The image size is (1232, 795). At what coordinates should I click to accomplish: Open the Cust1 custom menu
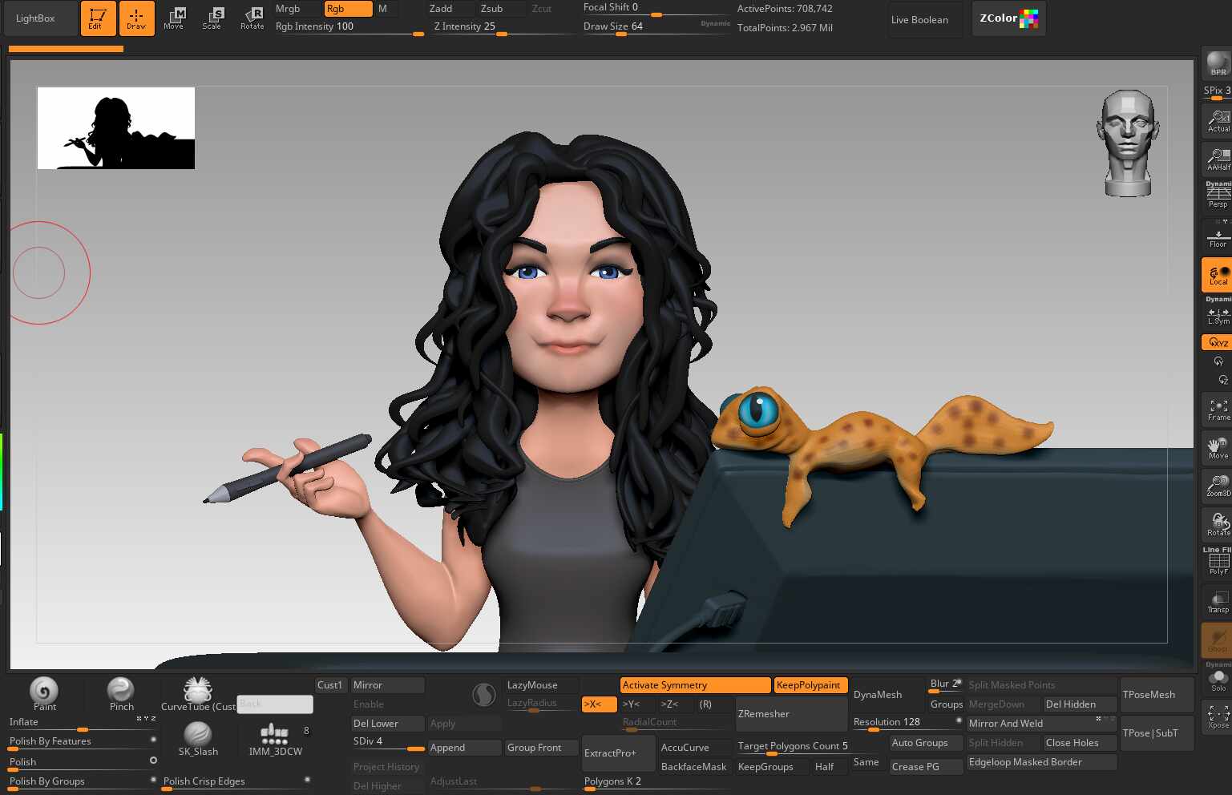pyautogui.click(x=329, y=685)
